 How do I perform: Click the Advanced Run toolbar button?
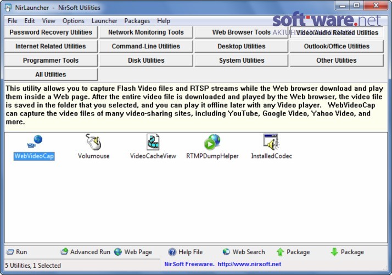[x=85, y=252]
